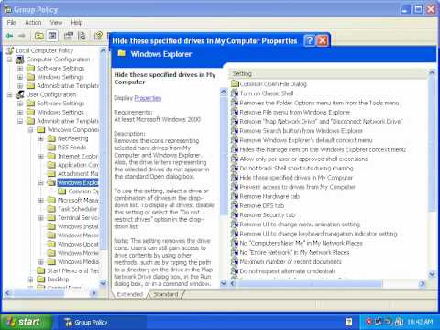Click the Desktop folder icon in tree
440x330 pixels.
(x=41, y=280)
